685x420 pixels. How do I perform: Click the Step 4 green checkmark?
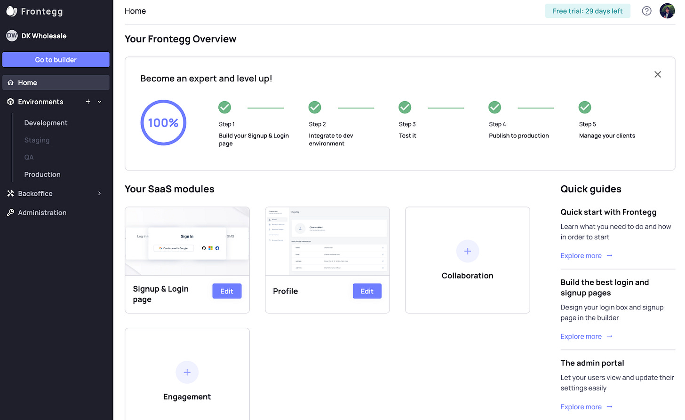pyautogui.click(x=495, y=107)
